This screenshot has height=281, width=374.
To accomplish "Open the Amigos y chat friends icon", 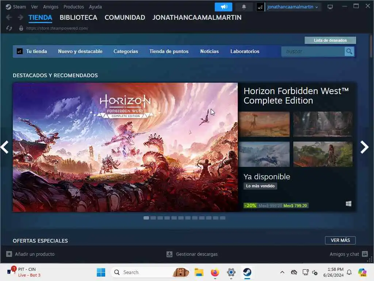I will [x=365, y=254].
